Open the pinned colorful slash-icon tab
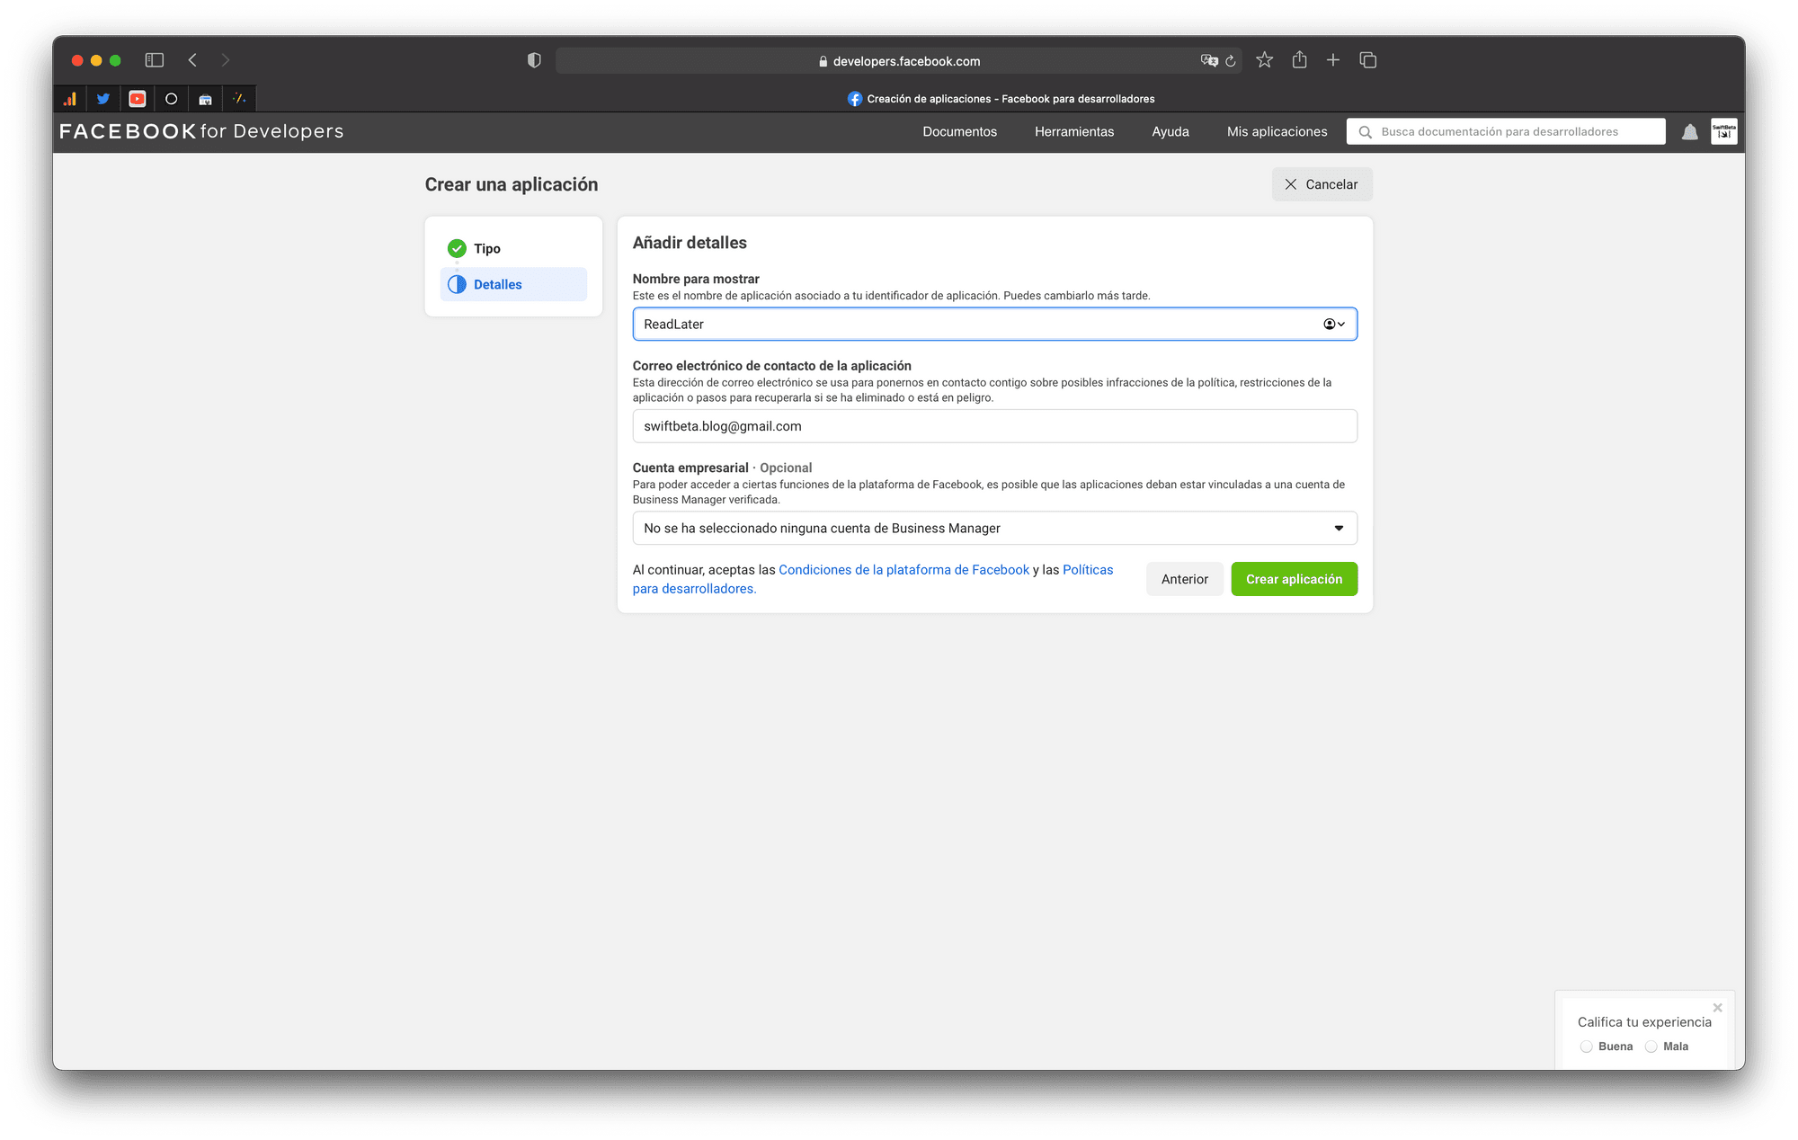 pyautogui.click(x=239, y=99)
